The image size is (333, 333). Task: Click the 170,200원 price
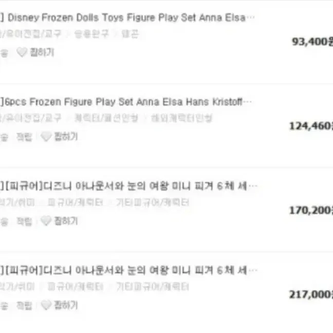tap(311, 210)
